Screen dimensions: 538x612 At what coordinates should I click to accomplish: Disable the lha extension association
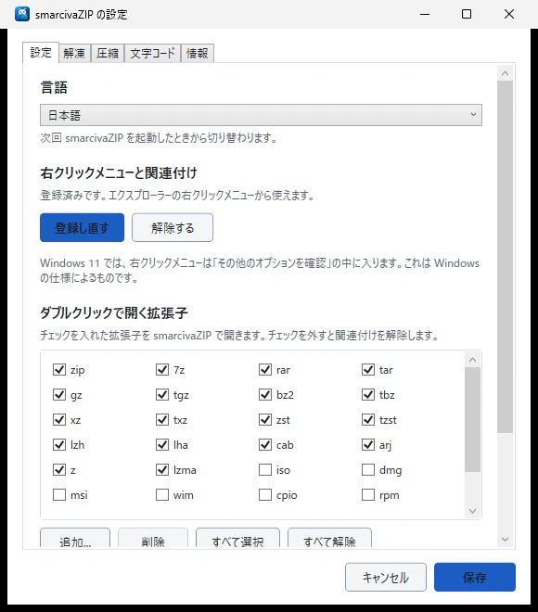(162, 444)
